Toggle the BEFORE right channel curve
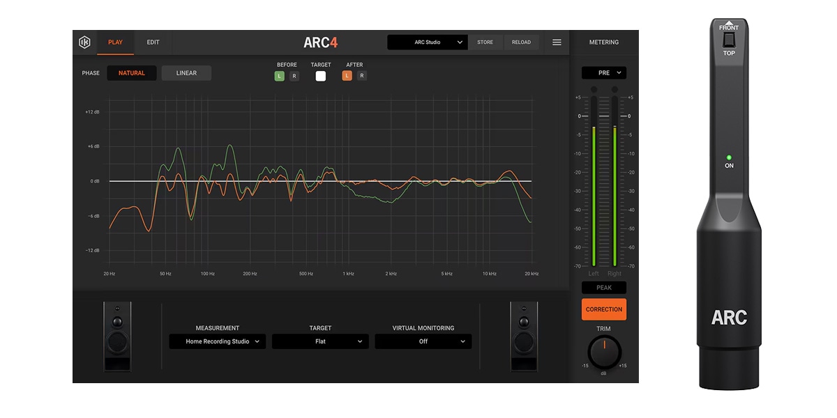The height and width of the screenshot is (418, 837). tap(294, 76)
